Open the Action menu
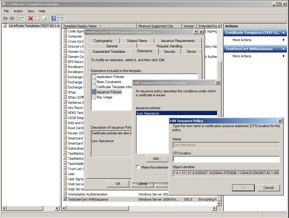The width and height of the screenshot is (289, 218). 18,11
